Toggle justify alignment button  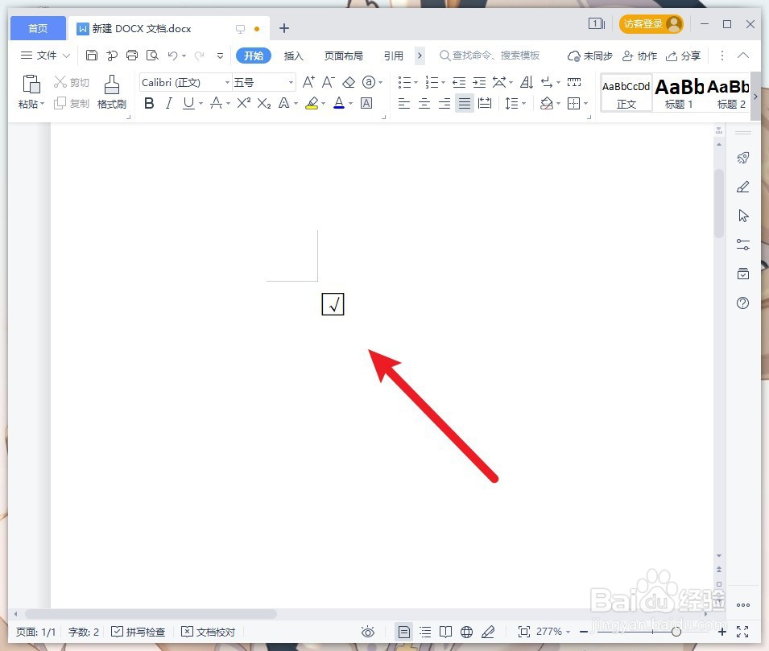click(x=465, y=104)
